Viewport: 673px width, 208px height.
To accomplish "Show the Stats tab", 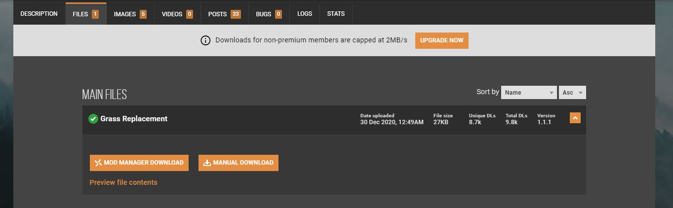I will coord(336,14).
